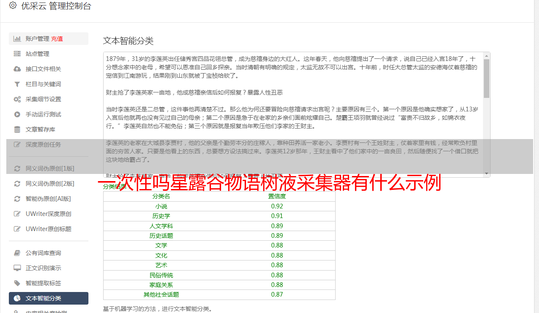Select 手动运行测试 menu entry

click(x=48, y=114)
